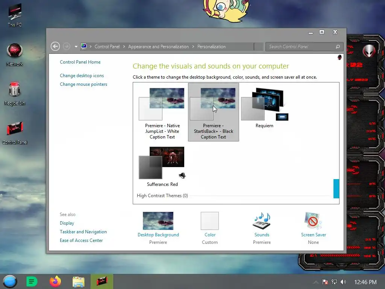Open Ease of Access Center link

click(81, 240)
